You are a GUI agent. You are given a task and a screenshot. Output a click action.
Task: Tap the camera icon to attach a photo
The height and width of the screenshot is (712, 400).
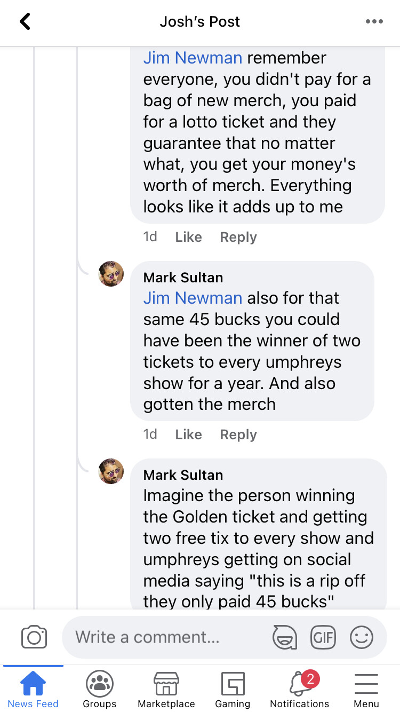(34, 637)
